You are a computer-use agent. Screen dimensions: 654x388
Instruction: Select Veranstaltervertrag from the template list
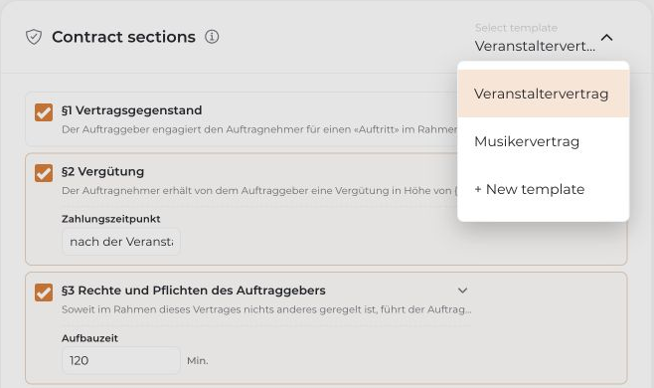[543, 94]
